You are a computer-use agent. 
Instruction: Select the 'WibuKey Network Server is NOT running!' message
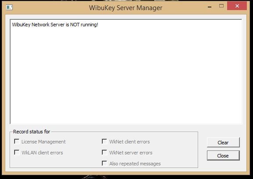(x=55, y=25)
